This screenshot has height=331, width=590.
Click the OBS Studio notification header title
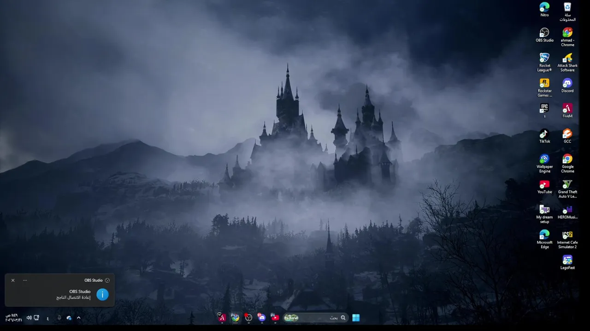[93, 280]
